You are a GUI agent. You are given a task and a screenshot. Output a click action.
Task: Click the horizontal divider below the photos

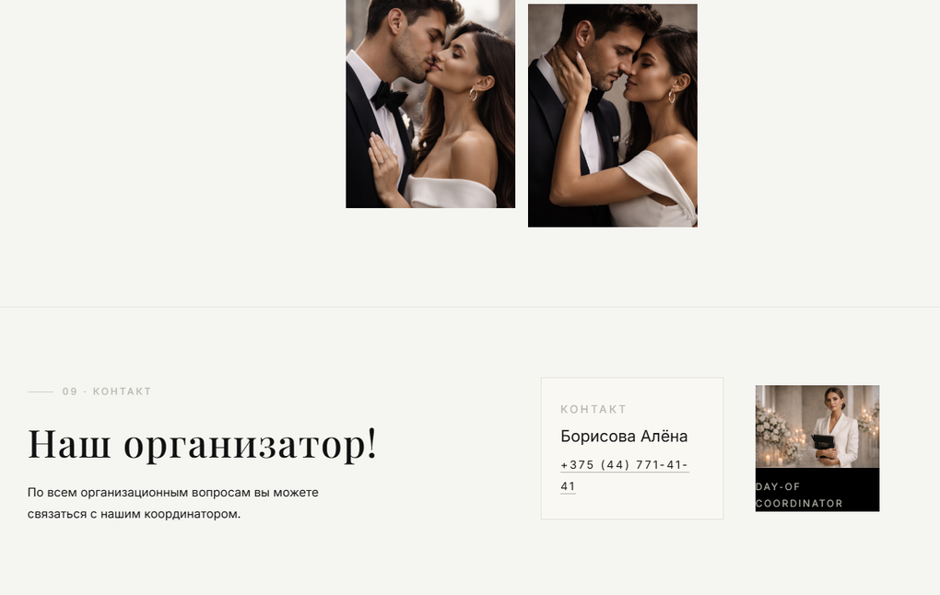click(470, 308)
